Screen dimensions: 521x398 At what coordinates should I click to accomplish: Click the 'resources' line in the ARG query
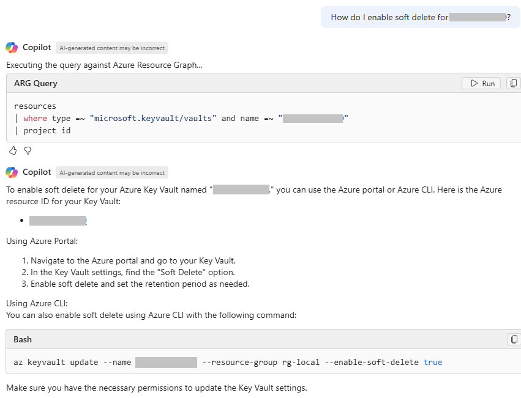point(35,106)
